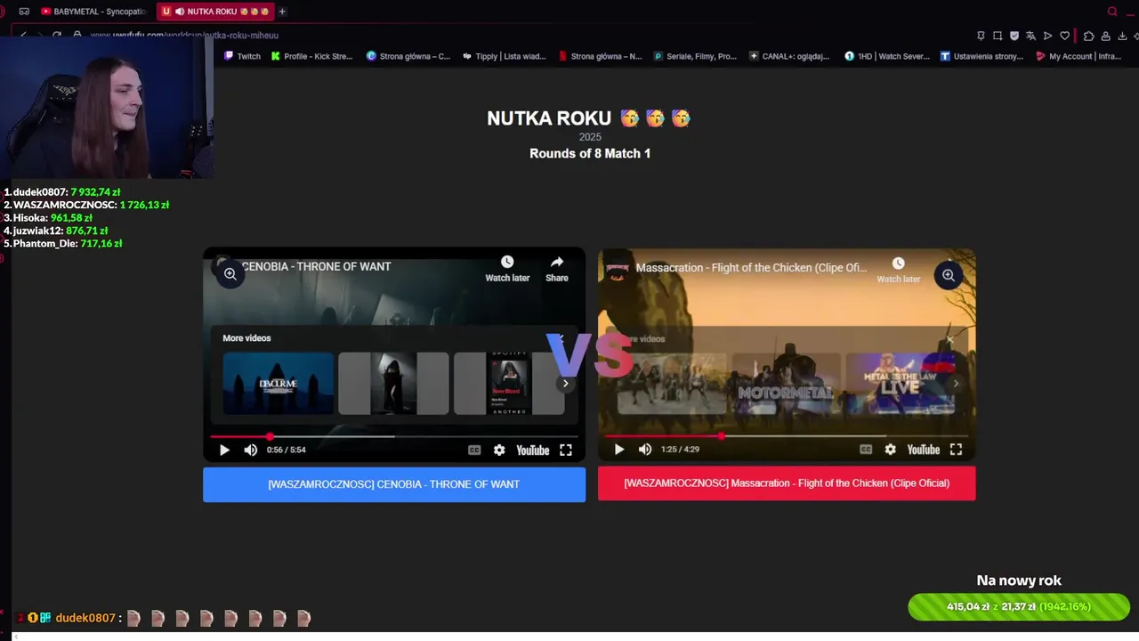Image resolution: width=1139 pixels, height=641 pixels.
Task: Open METAL IS THE LAW LIVE thumbnail
Action: 900,384
